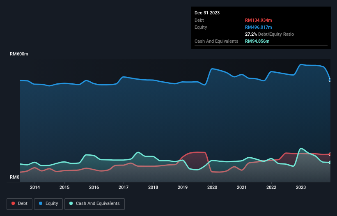Select the 2017 x-axis label
The height and width of the screenshot is (216, 337).
coord(124,187)
